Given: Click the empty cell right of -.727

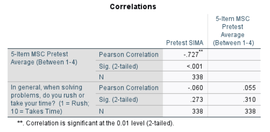Looking at the screenshot, I should 234,55.
